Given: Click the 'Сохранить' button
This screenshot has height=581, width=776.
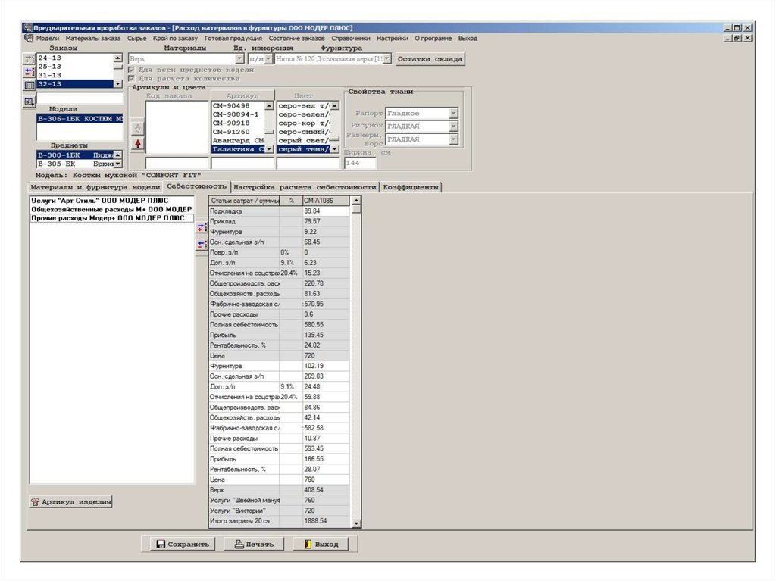Looking at the screenshot, I should pyautogui.click(x=179, y=544).
